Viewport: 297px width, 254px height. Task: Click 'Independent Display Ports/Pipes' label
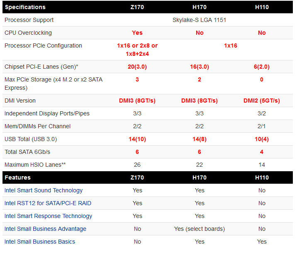(47, 113)
